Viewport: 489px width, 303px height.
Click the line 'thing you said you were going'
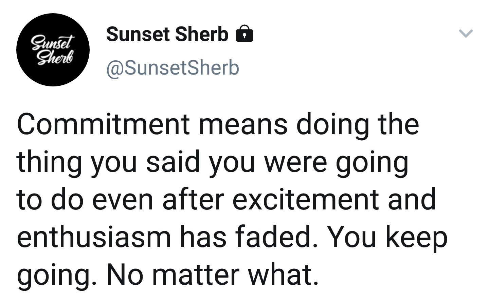pyautogui.click(x=213, y=163)
